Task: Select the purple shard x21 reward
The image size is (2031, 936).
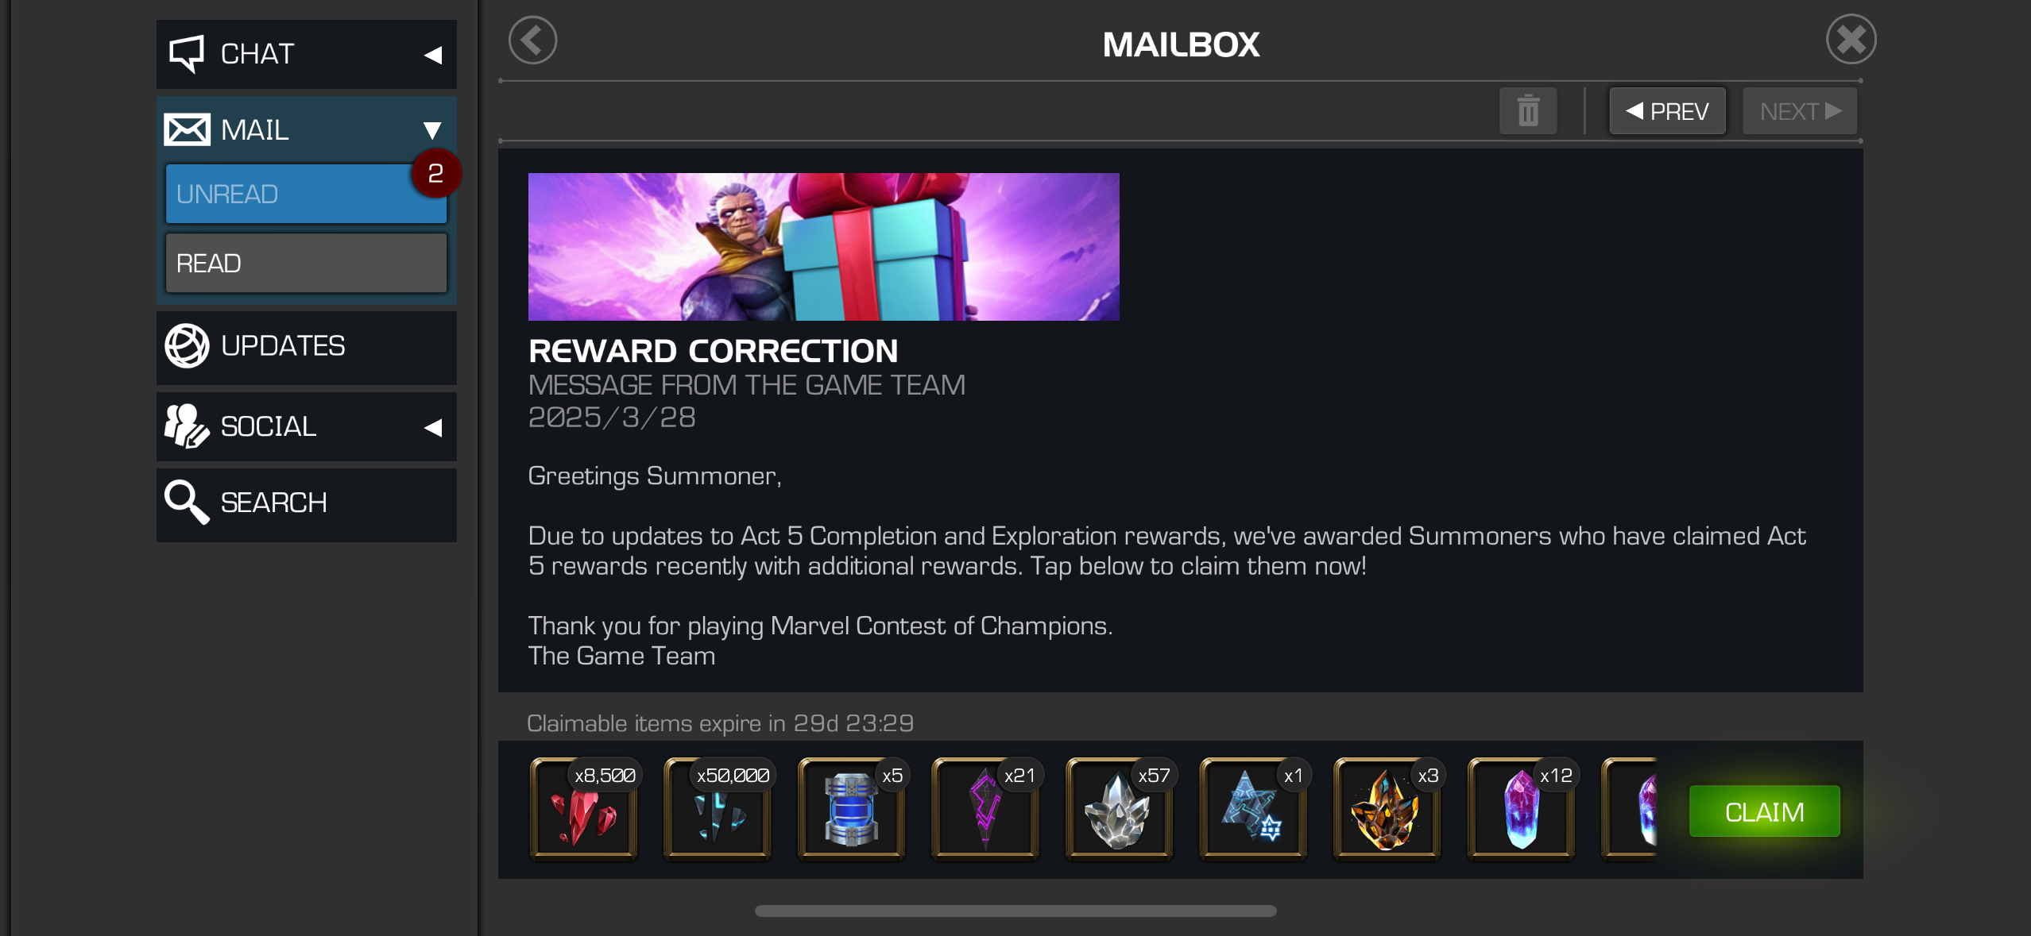Action: click(986, 809)
